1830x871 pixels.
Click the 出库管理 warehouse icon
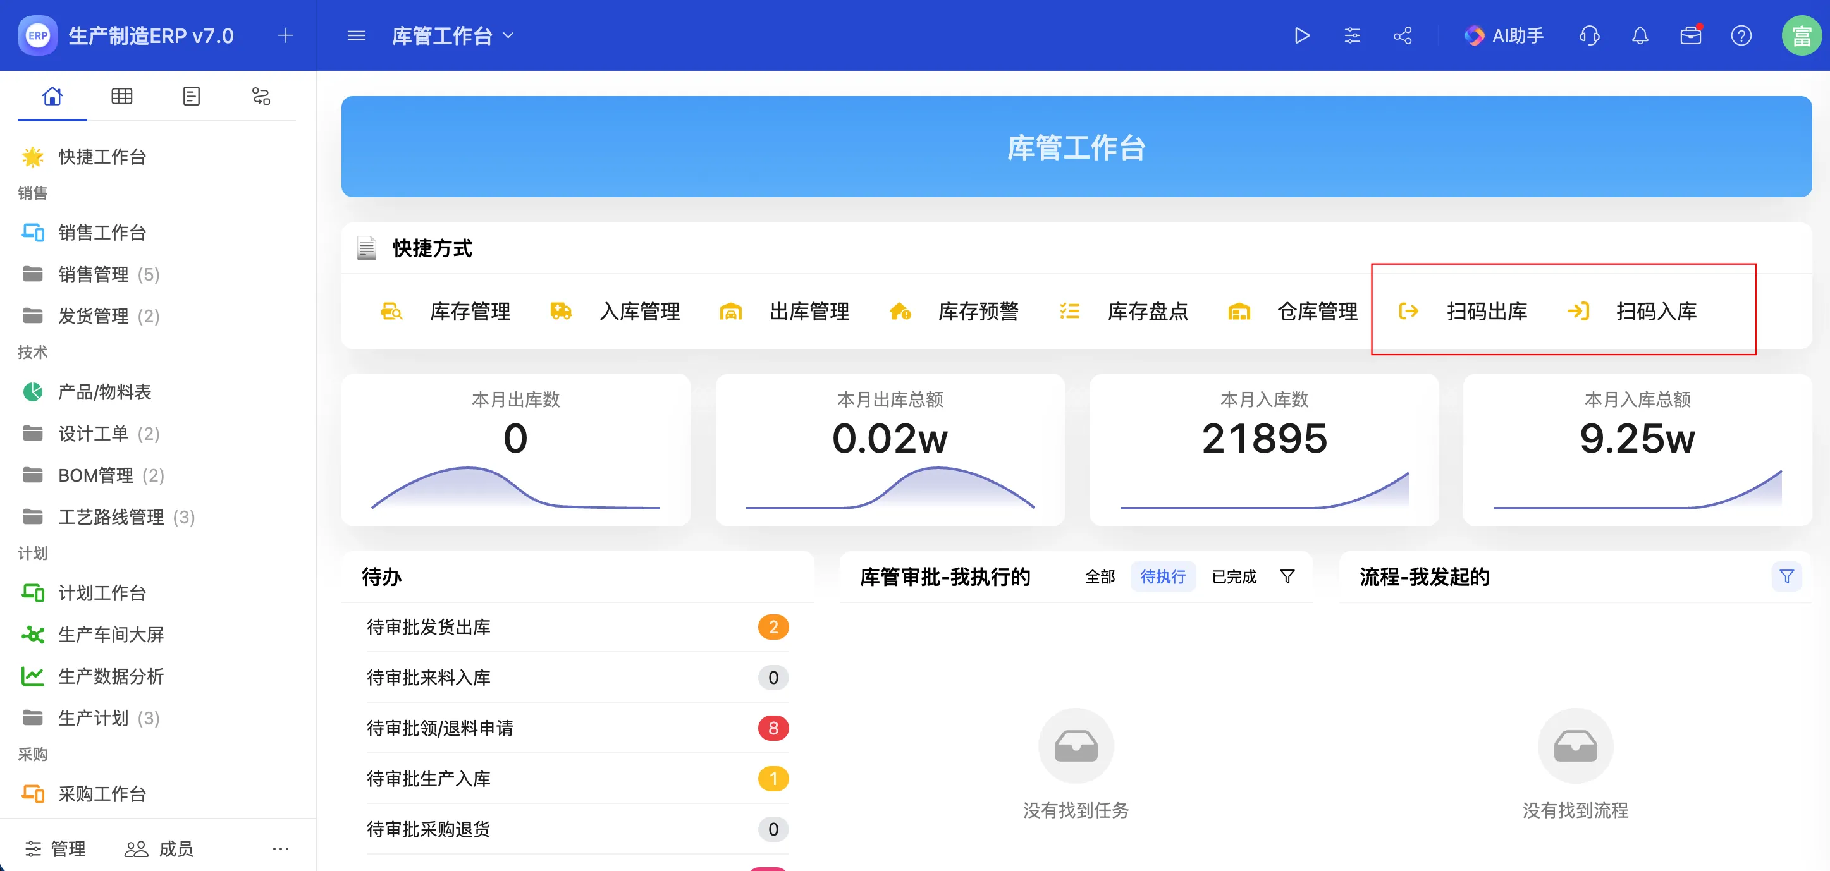click(x=730, y=312)
